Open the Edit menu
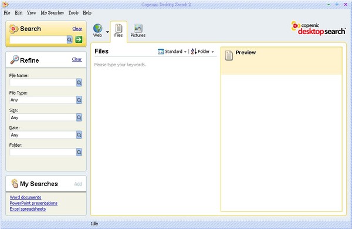Screen dimensions: 352x229 tap(19, 13)
